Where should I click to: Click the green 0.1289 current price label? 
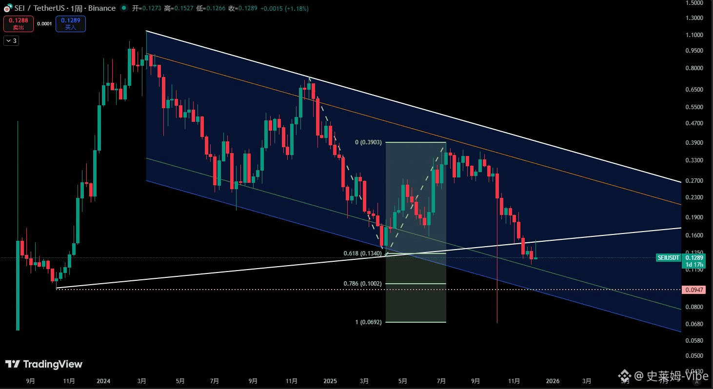click(x=693, y=257)
